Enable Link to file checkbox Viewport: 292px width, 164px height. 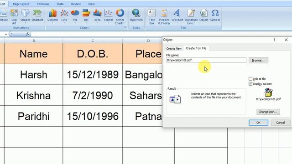(x=250, y=79)
